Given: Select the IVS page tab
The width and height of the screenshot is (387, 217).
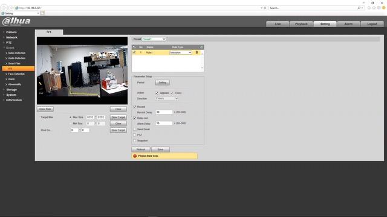Looking at the screenshot, I should (x=49, y=32).
